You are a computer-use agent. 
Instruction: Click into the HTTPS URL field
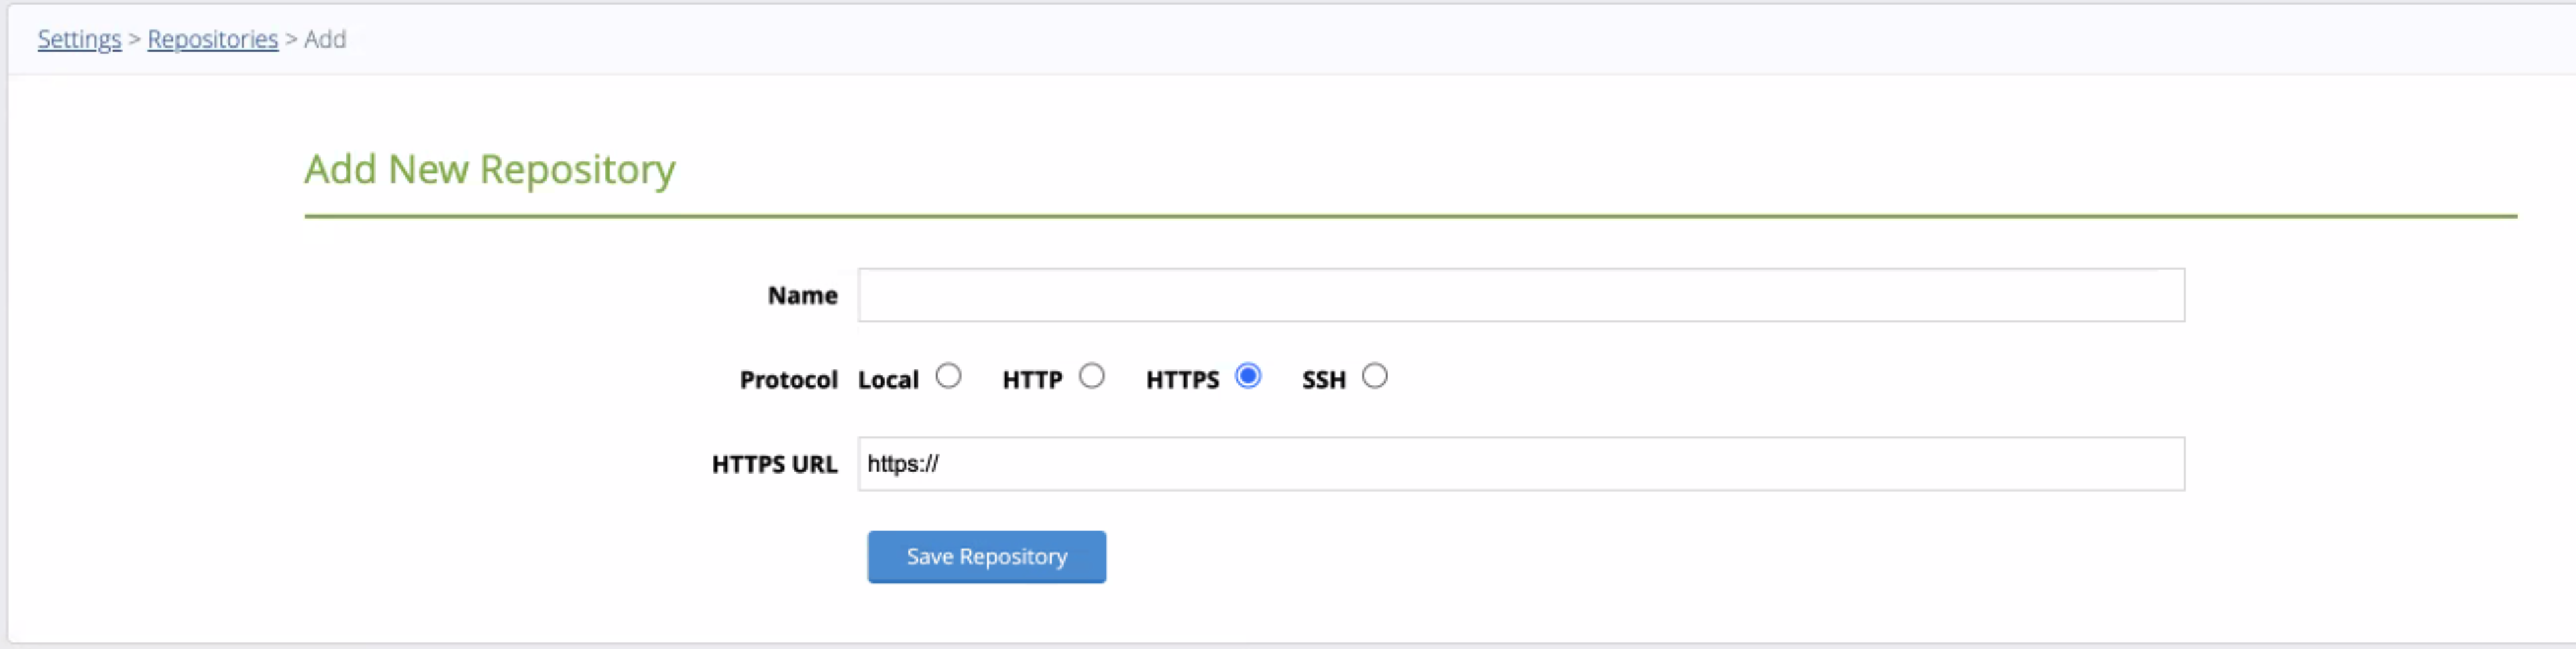[1520, 464]
